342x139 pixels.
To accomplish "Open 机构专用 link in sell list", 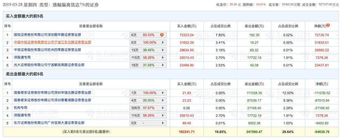I will (x=21, y=108).
